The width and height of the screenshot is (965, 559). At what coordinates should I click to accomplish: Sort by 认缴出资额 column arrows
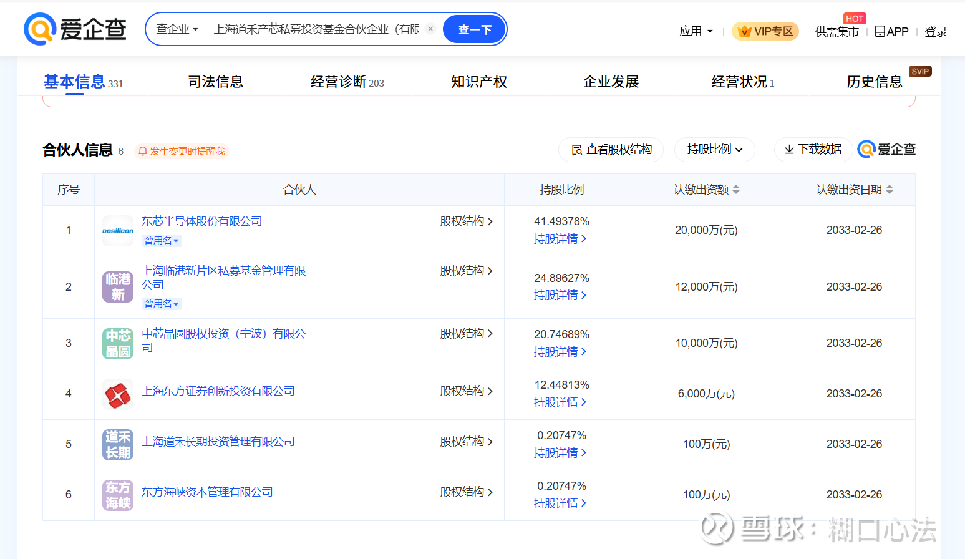(736, 190)
